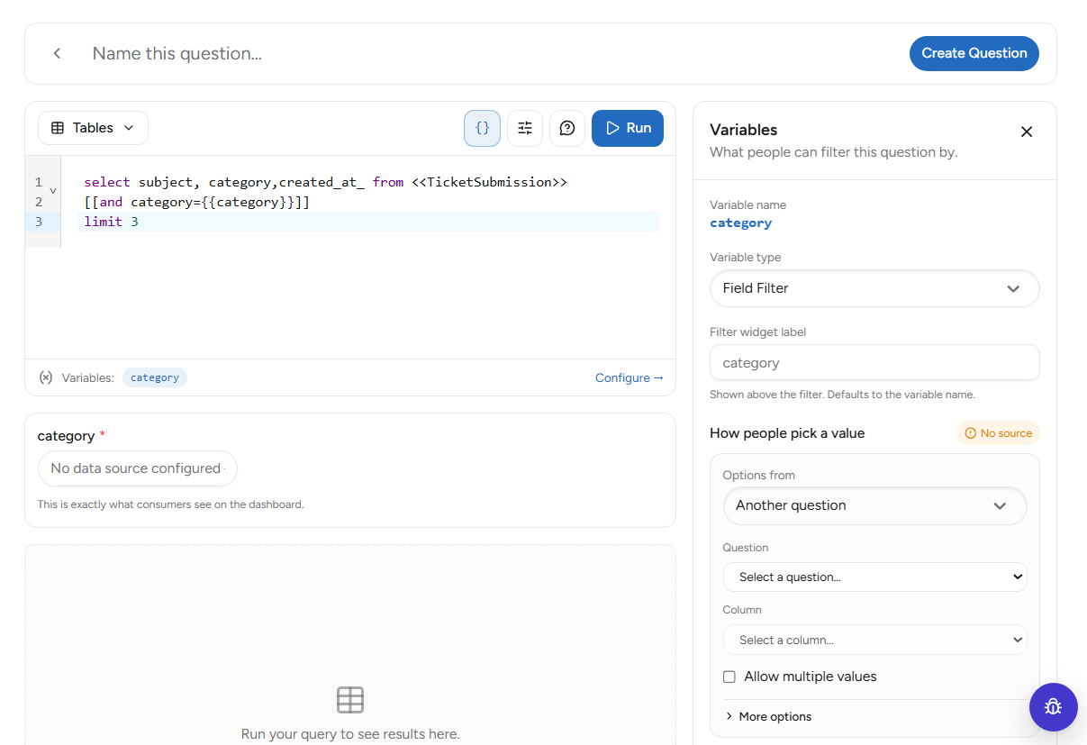Open the Select a column dropdown
This screenshot has width=1087, height=745.
pyautogui.click(x=874, y=640)
